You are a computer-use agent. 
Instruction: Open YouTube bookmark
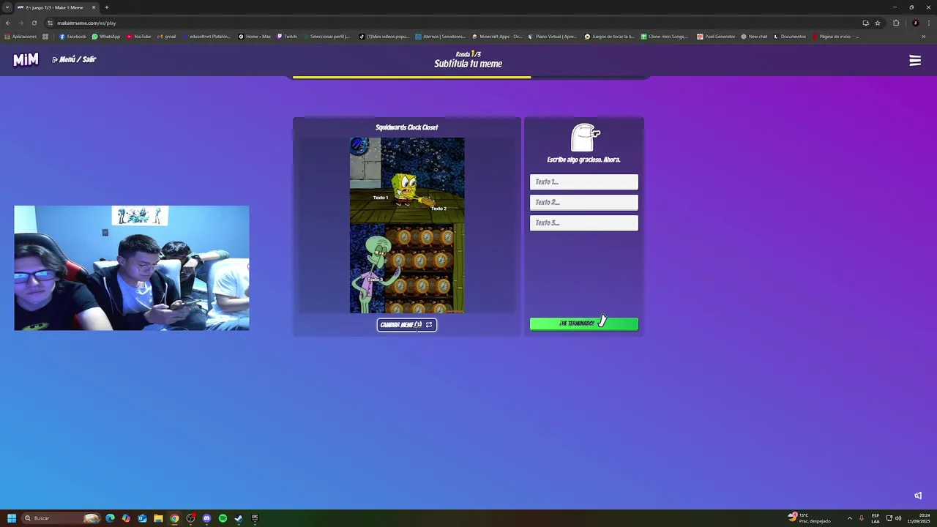click(x=139, y=37)
